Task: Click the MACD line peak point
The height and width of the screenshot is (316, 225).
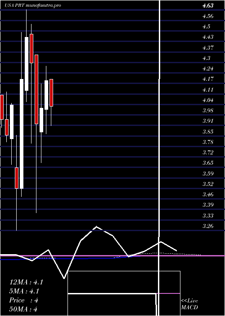Action: [96, 227]
